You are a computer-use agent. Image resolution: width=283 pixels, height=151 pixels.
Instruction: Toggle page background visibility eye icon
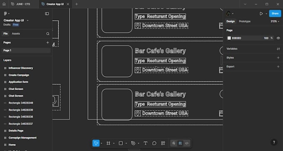pyautogui.click(x=278, y=38)
